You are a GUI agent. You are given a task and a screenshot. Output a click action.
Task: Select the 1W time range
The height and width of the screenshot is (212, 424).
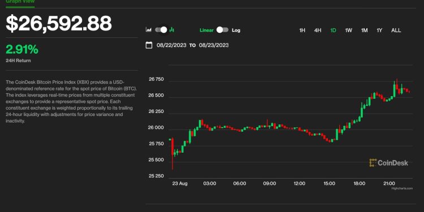coord(349,31)
